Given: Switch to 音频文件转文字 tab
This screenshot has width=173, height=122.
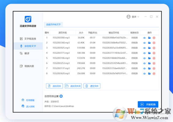Looking at the screenshot, I should coord(53,25).
